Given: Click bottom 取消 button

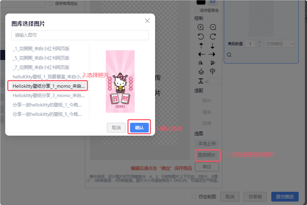Looking at the screenshot, I should pos(230,197).
